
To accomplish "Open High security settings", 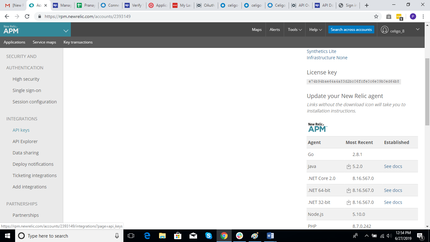I will point(26,79).
